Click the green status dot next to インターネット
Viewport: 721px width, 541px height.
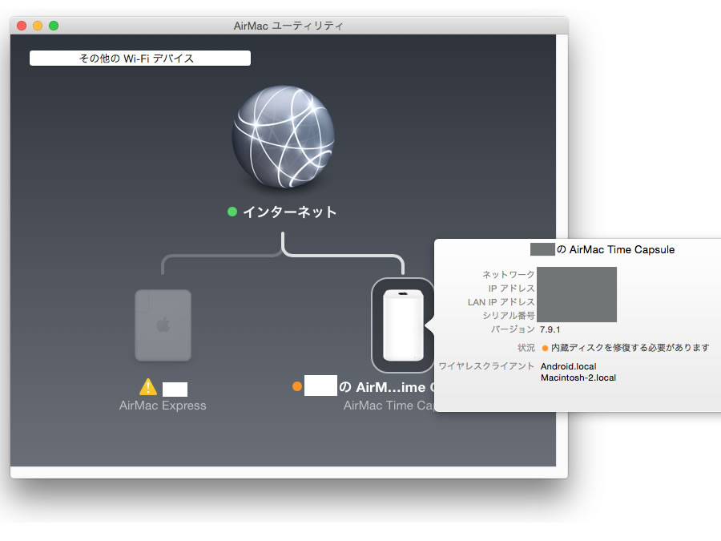[232, 212]
